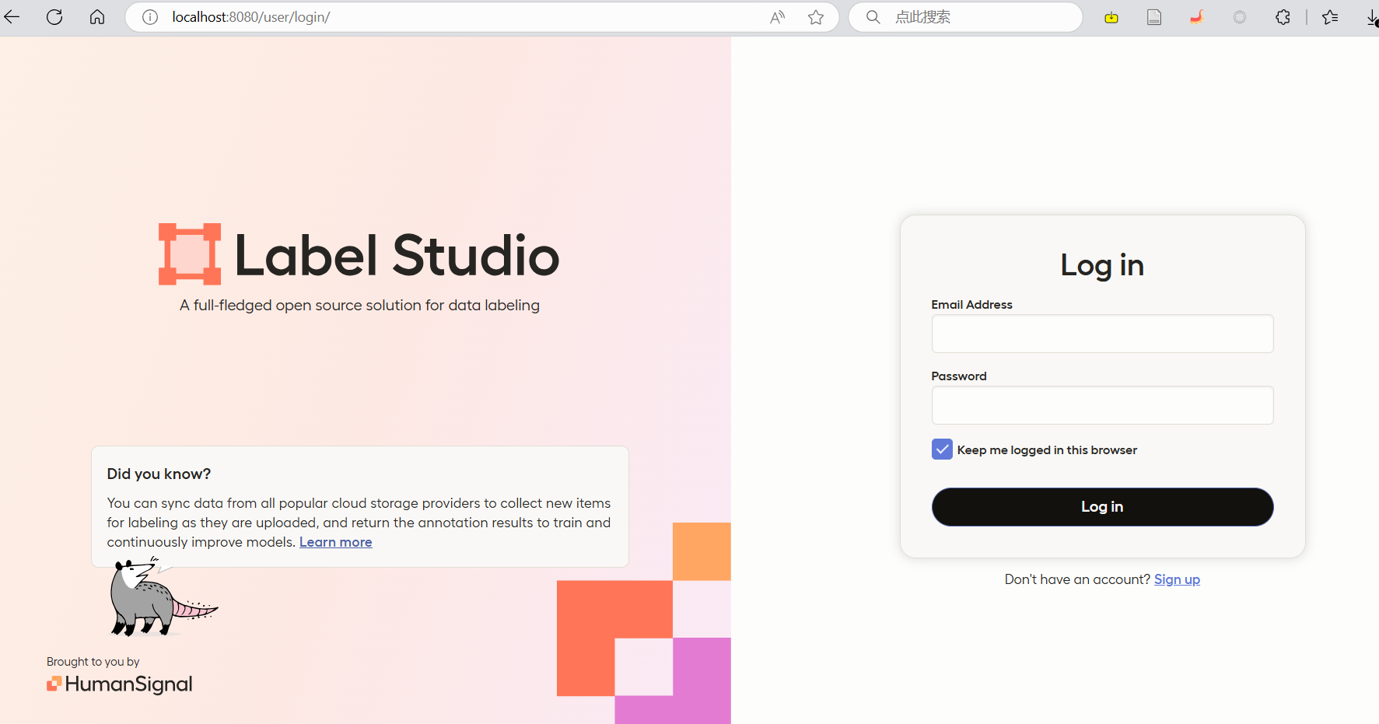The width and height of the screenshot is (1379, 724).
Task: Open the favorites list icon
Action: pyautogui.click(x=1330, y=17)
